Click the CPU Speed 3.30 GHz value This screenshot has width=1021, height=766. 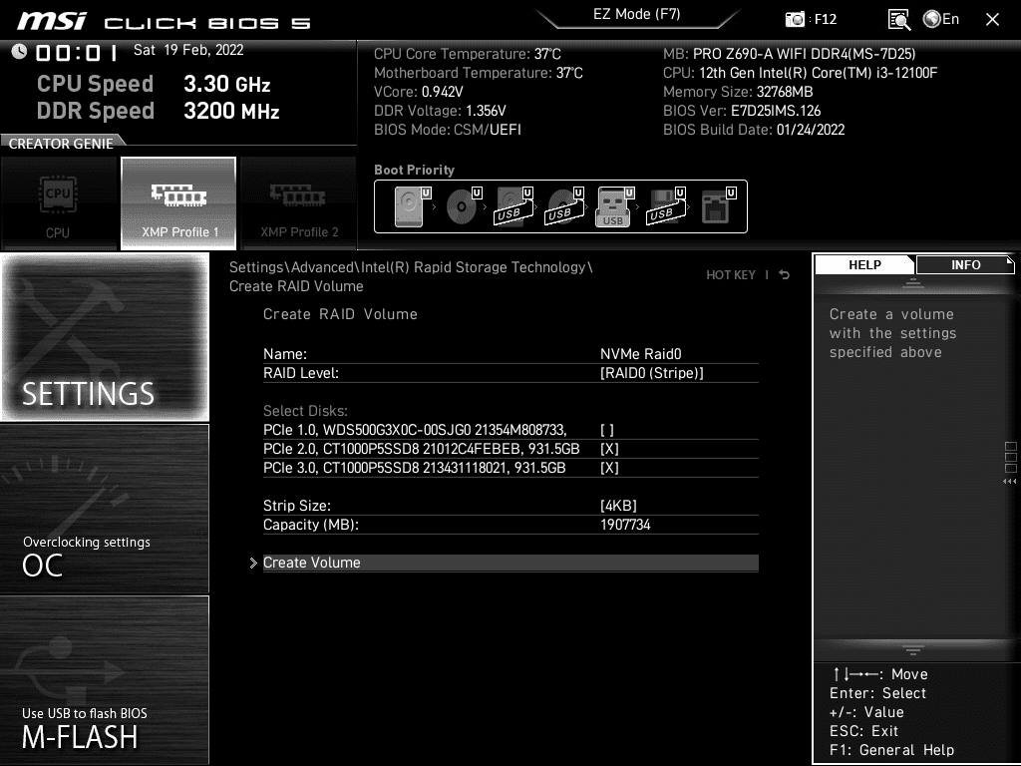coord(226,84)
